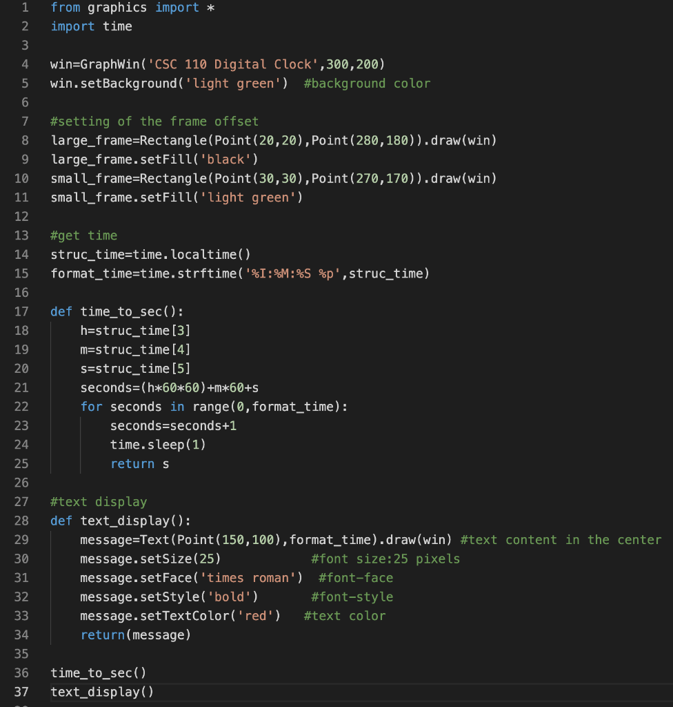The width and height of the screenshot is (673, 707).
Task: Click the GraphWin constructor on line 4
Action: pos(110,64)
